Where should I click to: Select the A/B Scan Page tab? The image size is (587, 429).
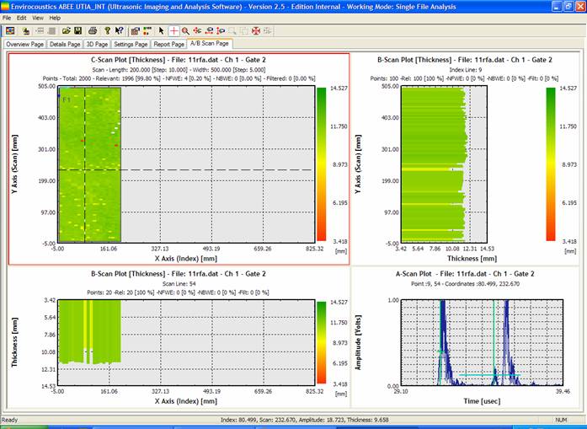point(210,44)
